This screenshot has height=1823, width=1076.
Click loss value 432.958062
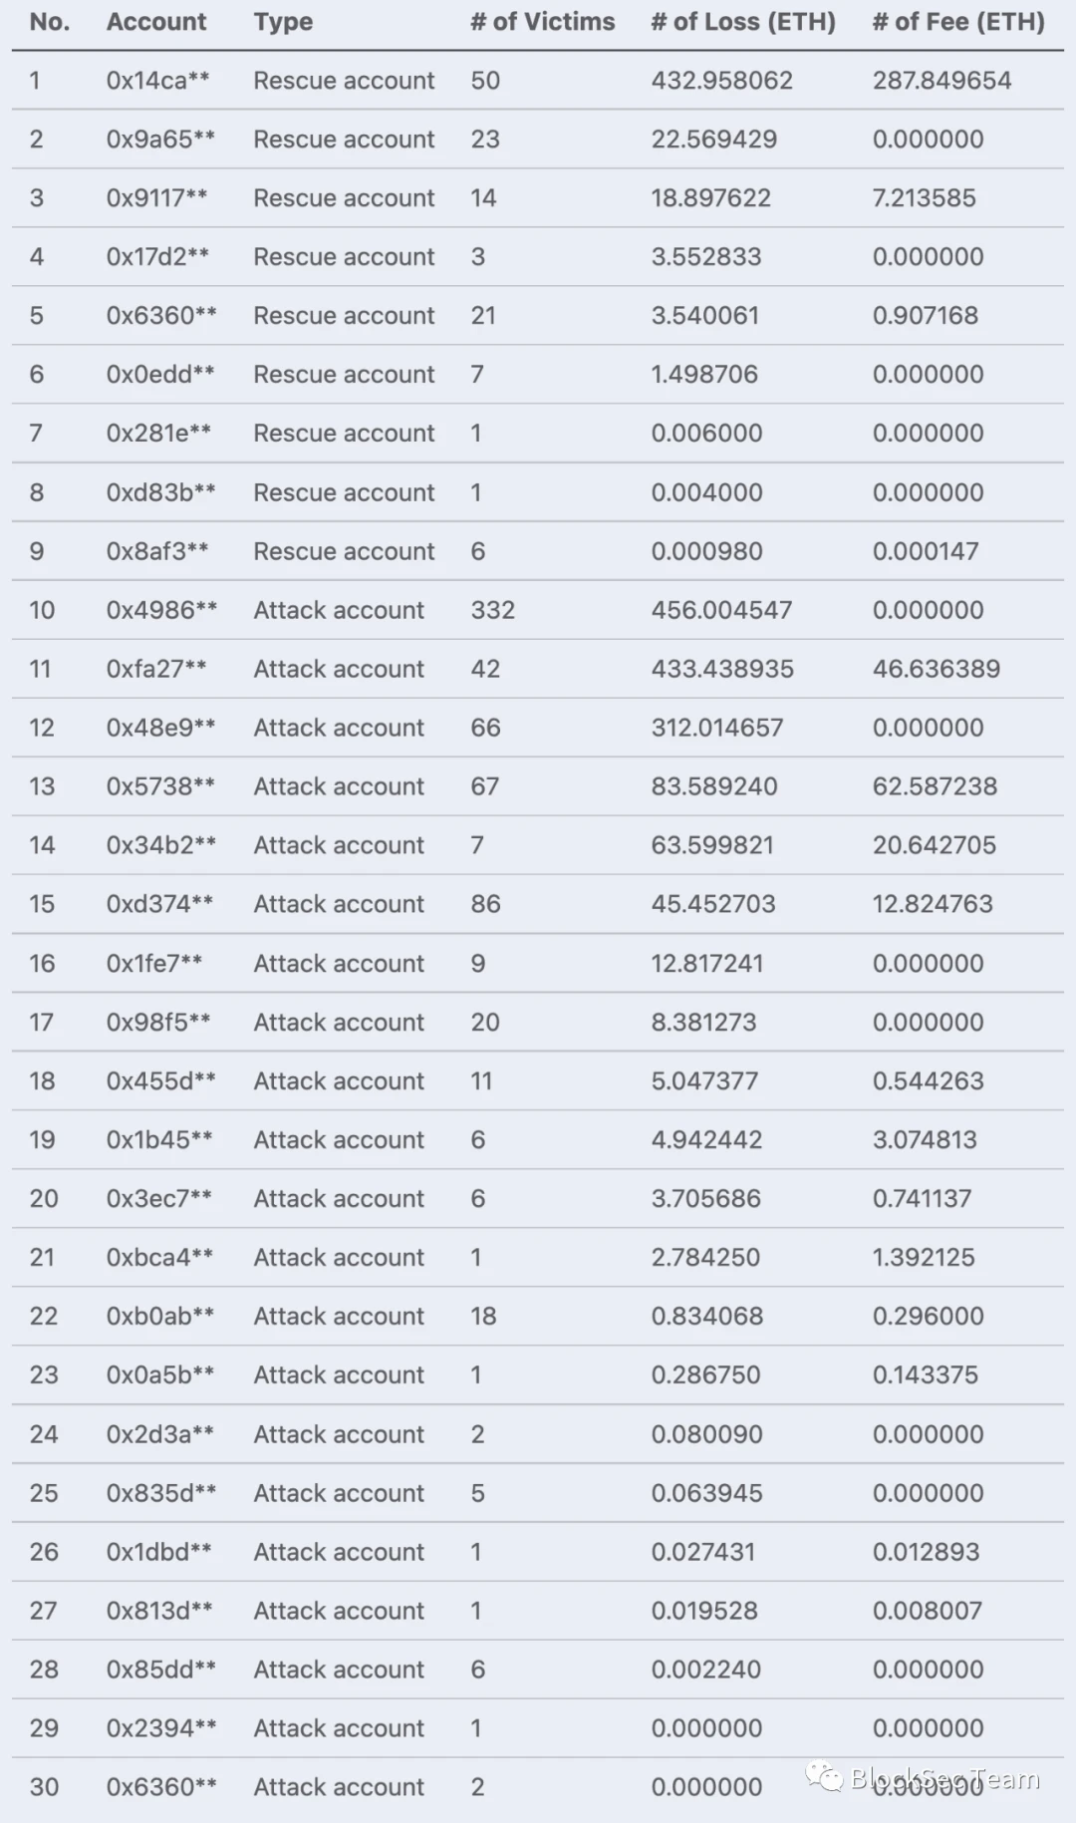click(x=722, y=81)
